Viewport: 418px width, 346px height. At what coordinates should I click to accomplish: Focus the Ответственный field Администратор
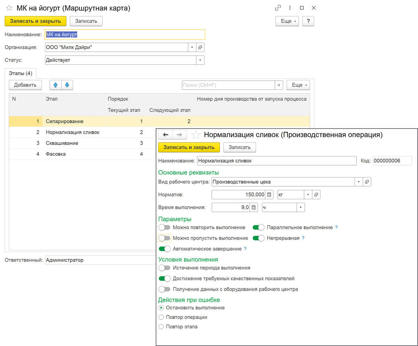click(100, 260)
